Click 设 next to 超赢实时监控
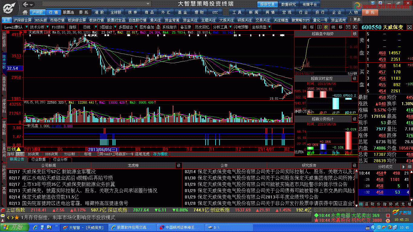 [x=355, y=79]
